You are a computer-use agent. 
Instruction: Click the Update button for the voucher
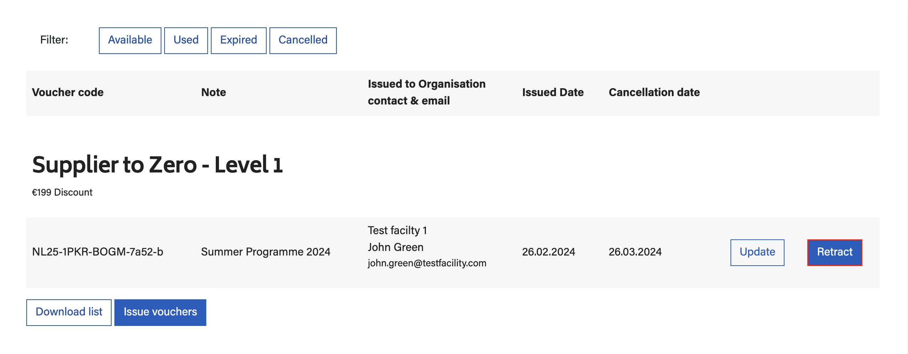pos(757,252)
